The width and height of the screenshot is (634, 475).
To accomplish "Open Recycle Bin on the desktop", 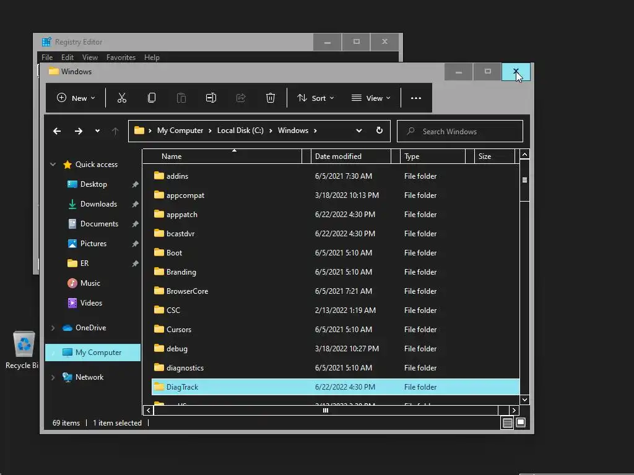I will (24, 349).
